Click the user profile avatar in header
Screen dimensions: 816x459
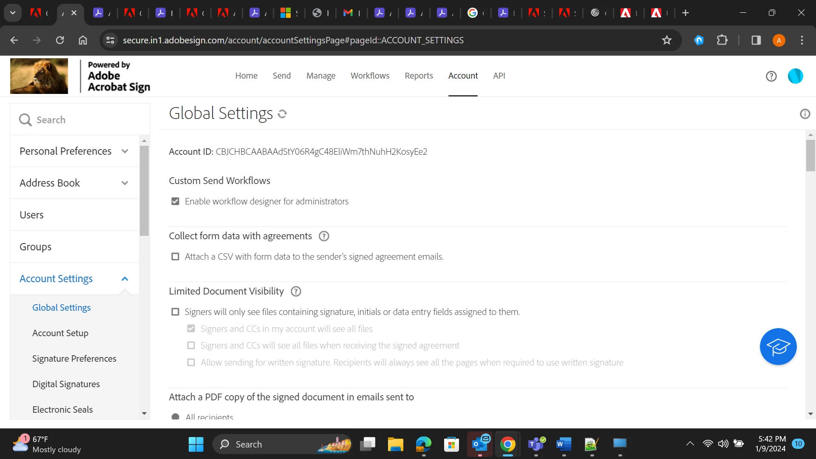795,76
